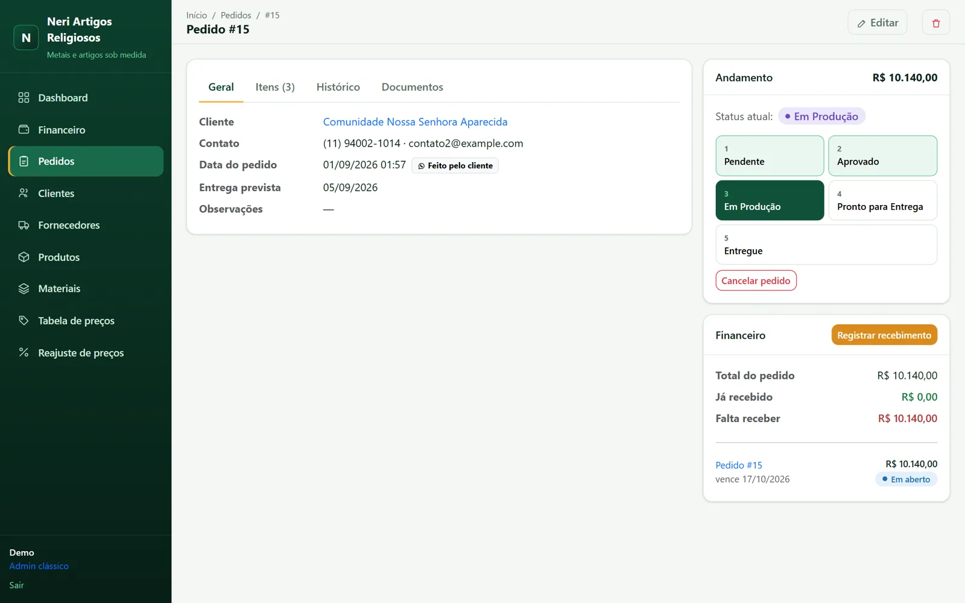The height and width of the screenshot is (603, 965).
Task: Click the Clientes people icon in sidebar
Action: 24,193
